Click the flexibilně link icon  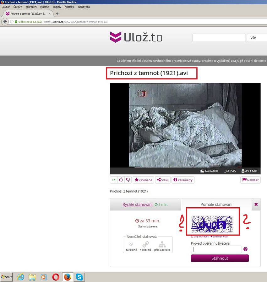pos(145,244)
